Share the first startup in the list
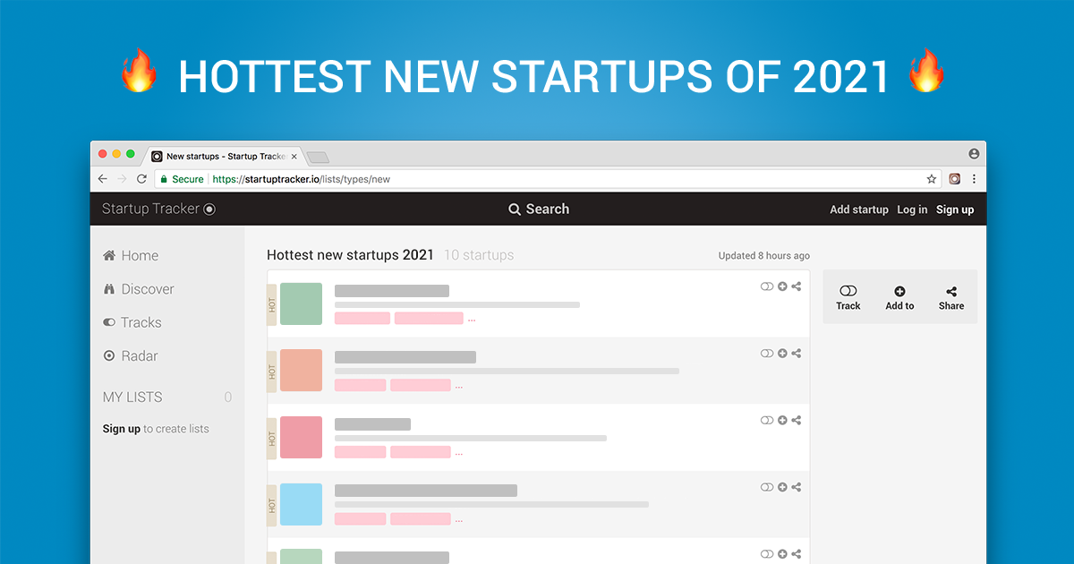The width and height of the screenshot is (1074, 564). pos(797,286)
